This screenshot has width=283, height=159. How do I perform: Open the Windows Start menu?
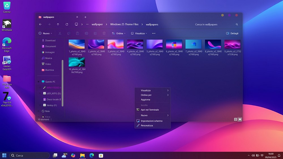[4, 155]
